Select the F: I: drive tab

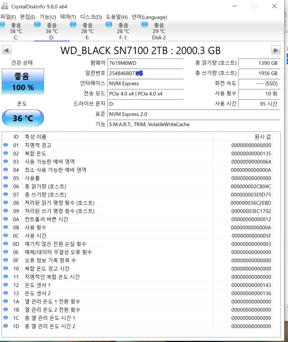[123, 31]
